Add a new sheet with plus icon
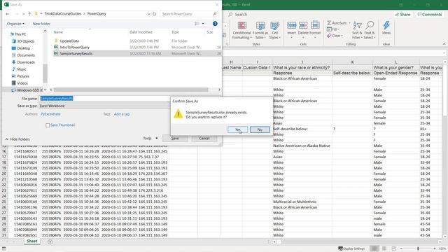Image resolution: width=448 pixels, height=252 pixels. tap(50, 242)
